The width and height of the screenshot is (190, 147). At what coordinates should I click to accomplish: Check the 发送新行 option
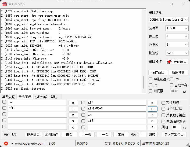(163, 103)
